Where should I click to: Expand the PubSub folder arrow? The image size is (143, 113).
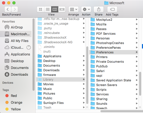pyautogui.click(x=137, y=66)
